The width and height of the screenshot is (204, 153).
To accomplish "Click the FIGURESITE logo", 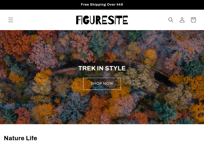I will click(x=102, y=20).
